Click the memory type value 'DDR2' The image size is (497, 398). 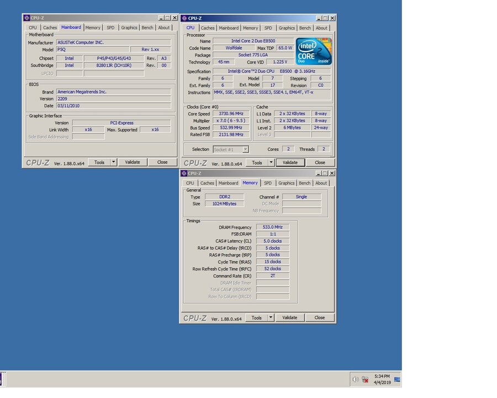[224, 196]
